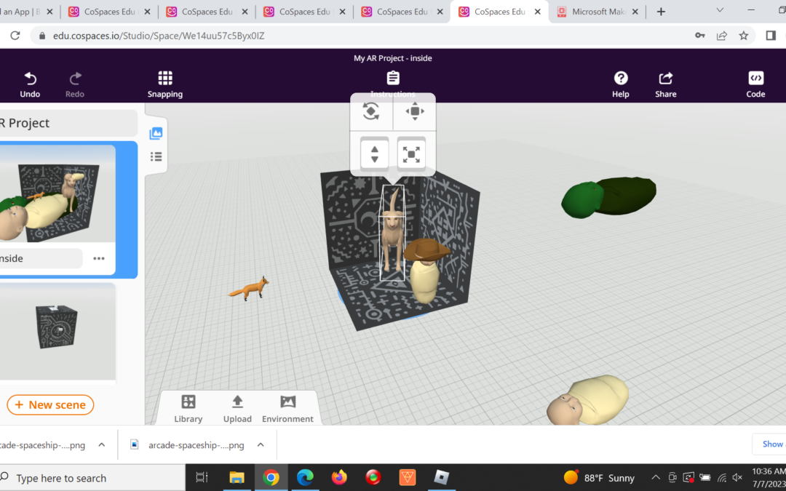Image resolution: width=786 pixels, height=491 pixels.
Task: Toggle the browser side panel icon
Action: (771, 36)
